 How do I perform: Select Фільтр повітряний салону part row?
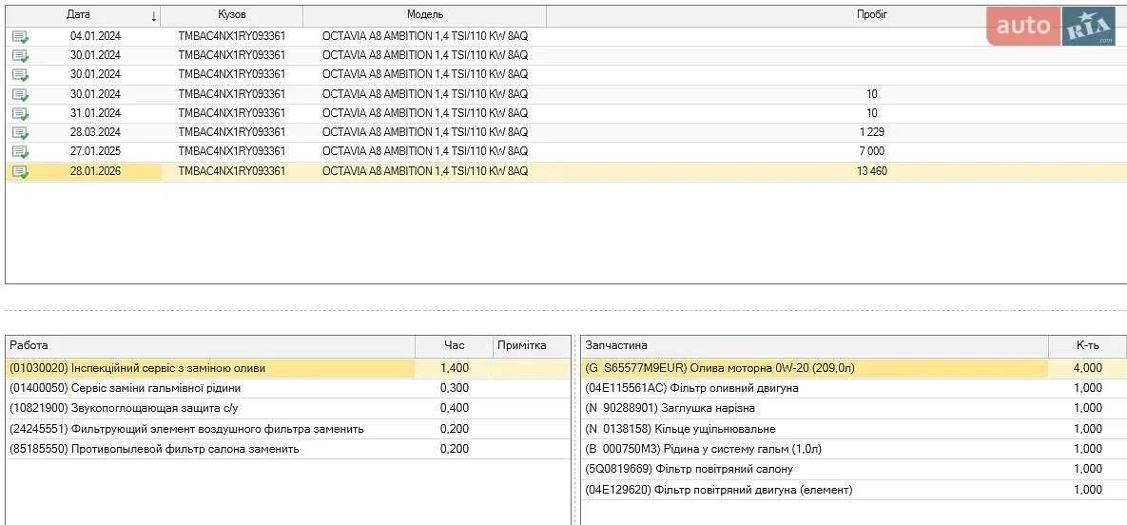(853, 470)
